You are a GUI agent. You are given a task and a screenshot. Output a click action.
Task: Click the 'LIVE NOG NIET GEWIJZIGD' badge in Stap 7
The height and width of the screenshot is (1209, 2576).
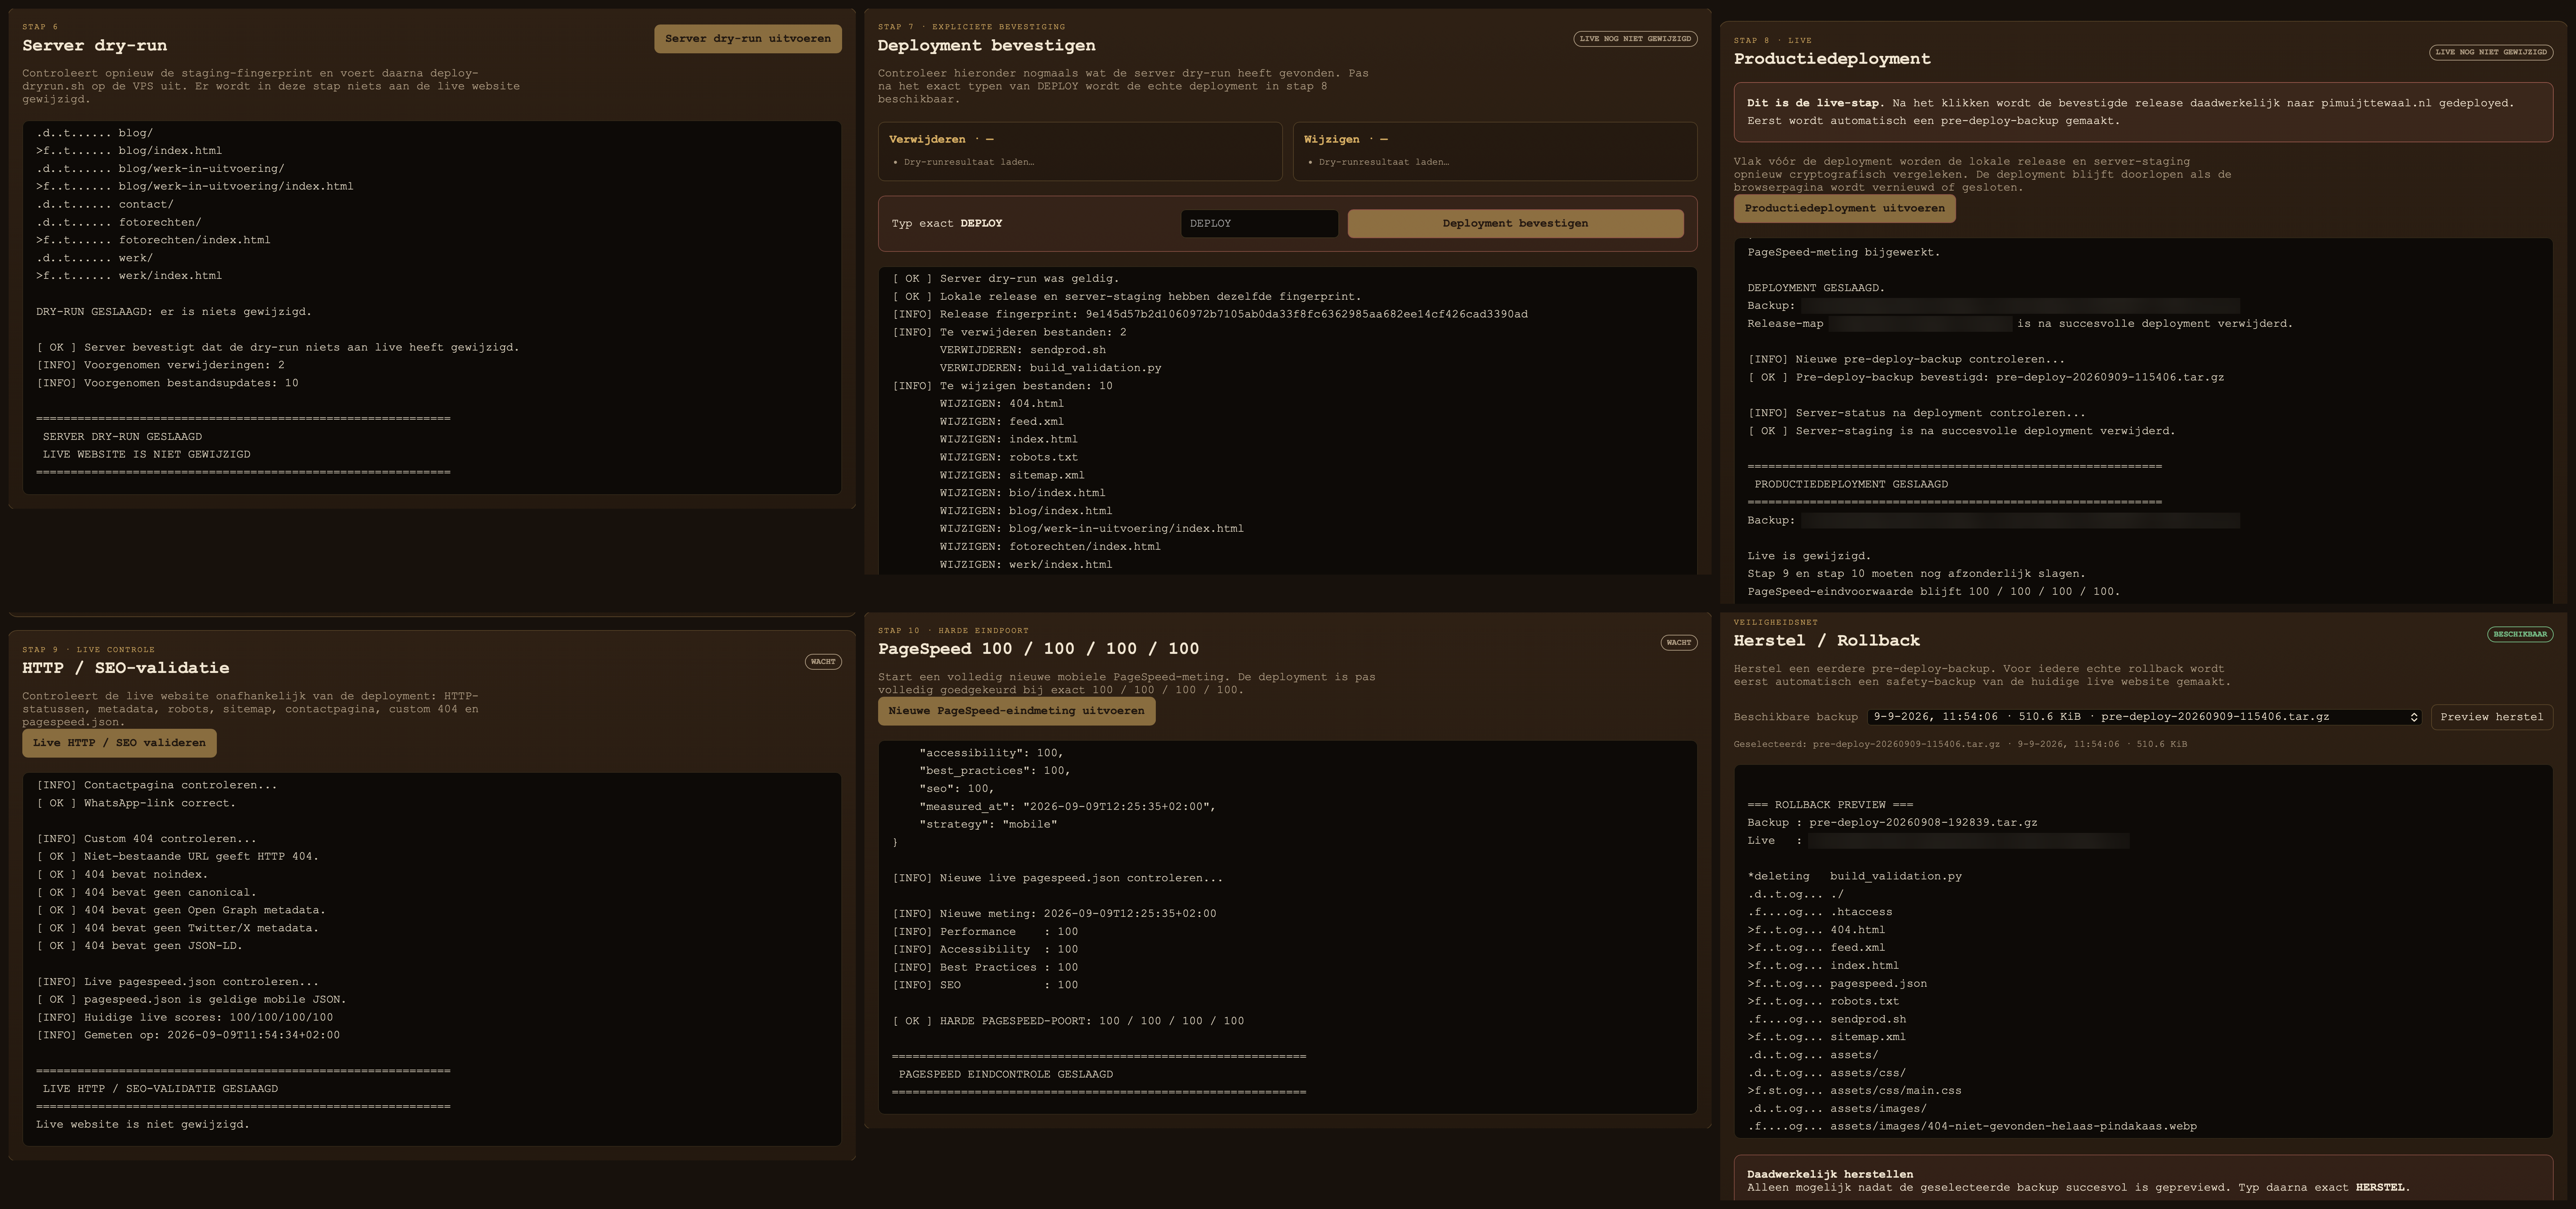point(1635,39)
